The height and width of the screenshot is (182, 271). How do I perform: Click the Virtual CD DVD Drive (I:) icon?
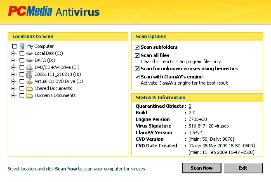[x=29, y=81]
